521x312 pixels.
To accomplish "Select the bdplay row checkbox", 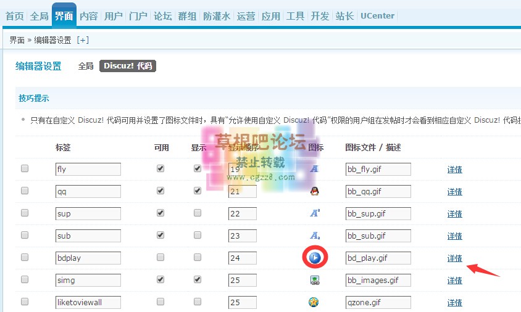I will coord(25,257).
